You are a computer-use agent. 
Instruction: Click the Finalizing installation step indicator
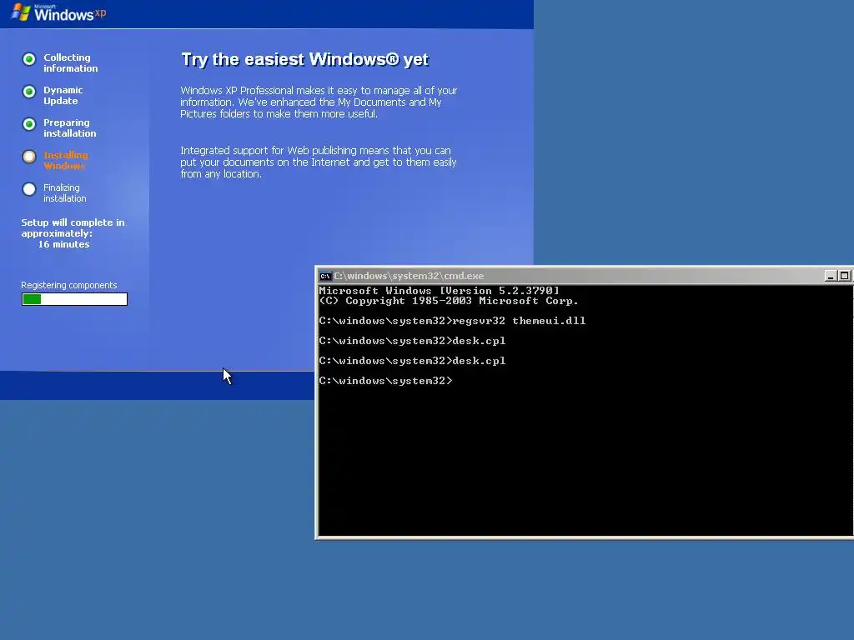pos(29,189)
